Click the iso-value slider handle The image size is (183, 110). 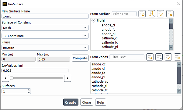click(x=12, y=78)
